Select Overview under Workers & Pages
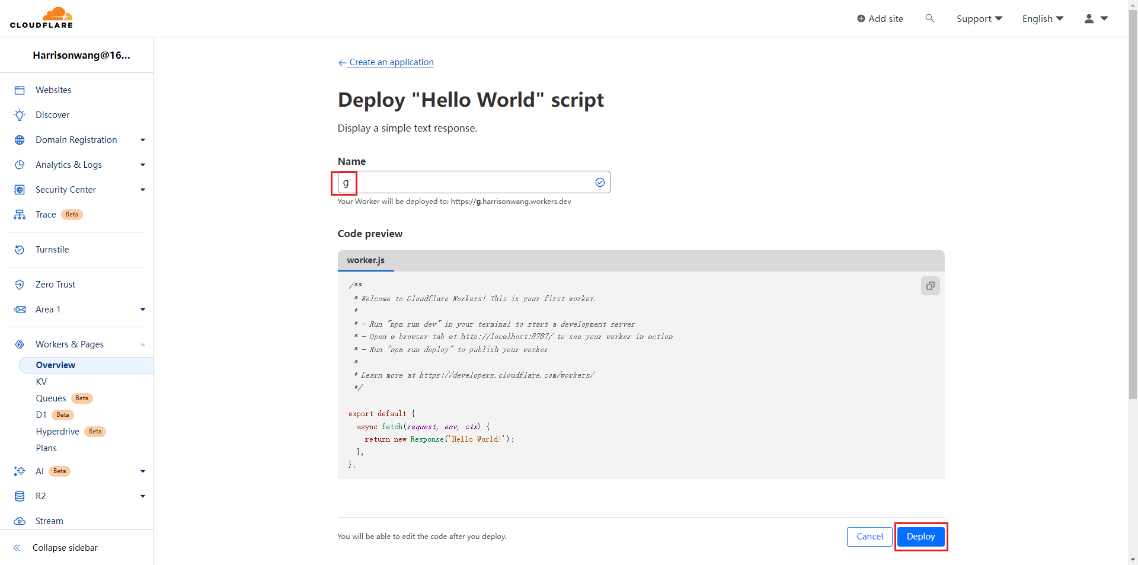Screen dimensions: 1138x565 (56, 365)
